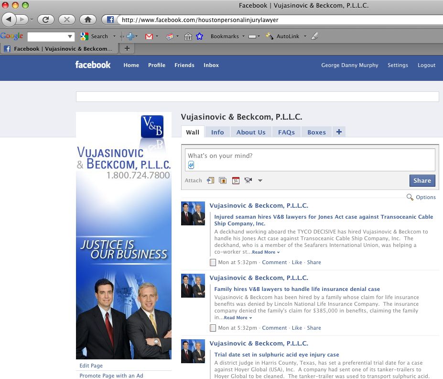Open Facebook Settings
Screen dimensions: 443x379
[398, 65]
